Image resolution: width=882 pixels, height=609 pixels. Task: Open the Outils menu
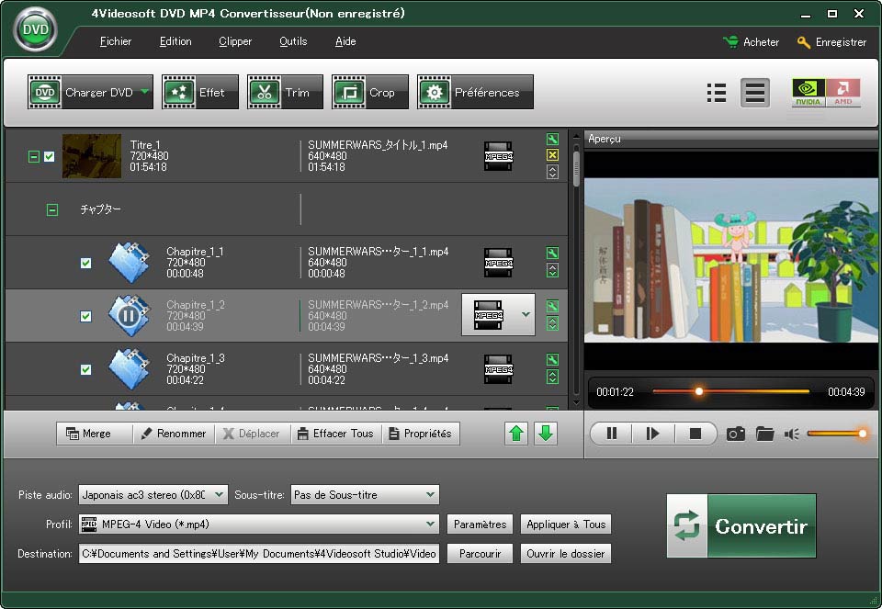coord(293,41)
